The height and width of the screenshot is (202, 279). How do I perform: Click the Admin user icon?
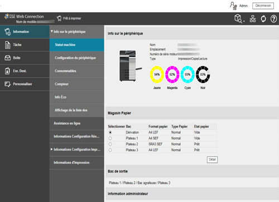(233, 6)
